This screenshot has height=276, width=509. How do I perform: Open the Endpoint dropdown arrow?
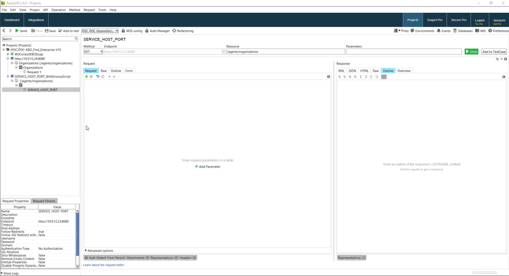click(x=223, y=51)
